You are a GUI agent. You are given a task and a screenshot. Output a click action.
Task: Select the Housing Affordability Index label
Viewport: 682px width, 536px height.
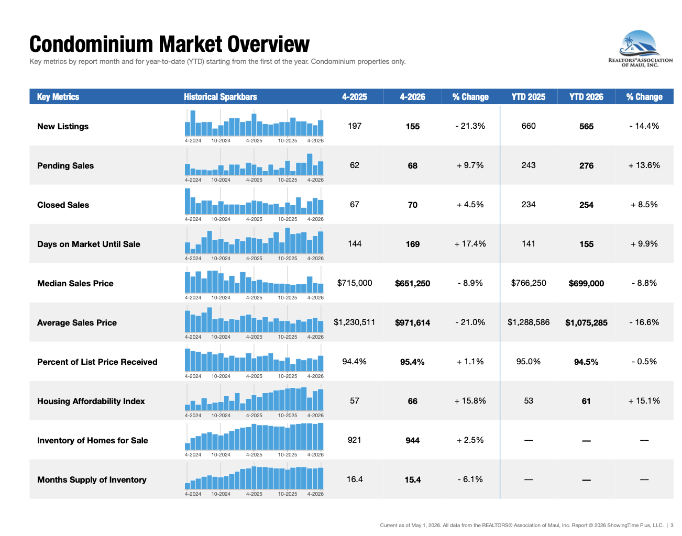tap(91, 401)
